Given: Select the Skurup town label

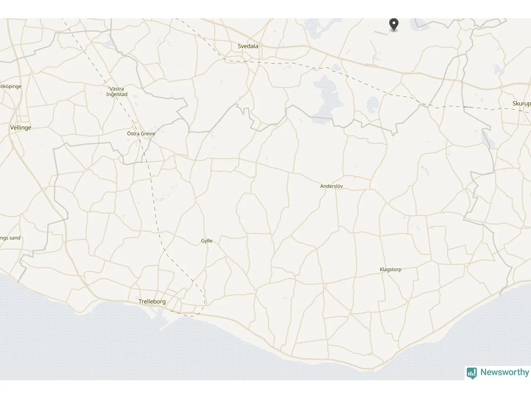Looking at the screenshot, I should coord(521,104).
